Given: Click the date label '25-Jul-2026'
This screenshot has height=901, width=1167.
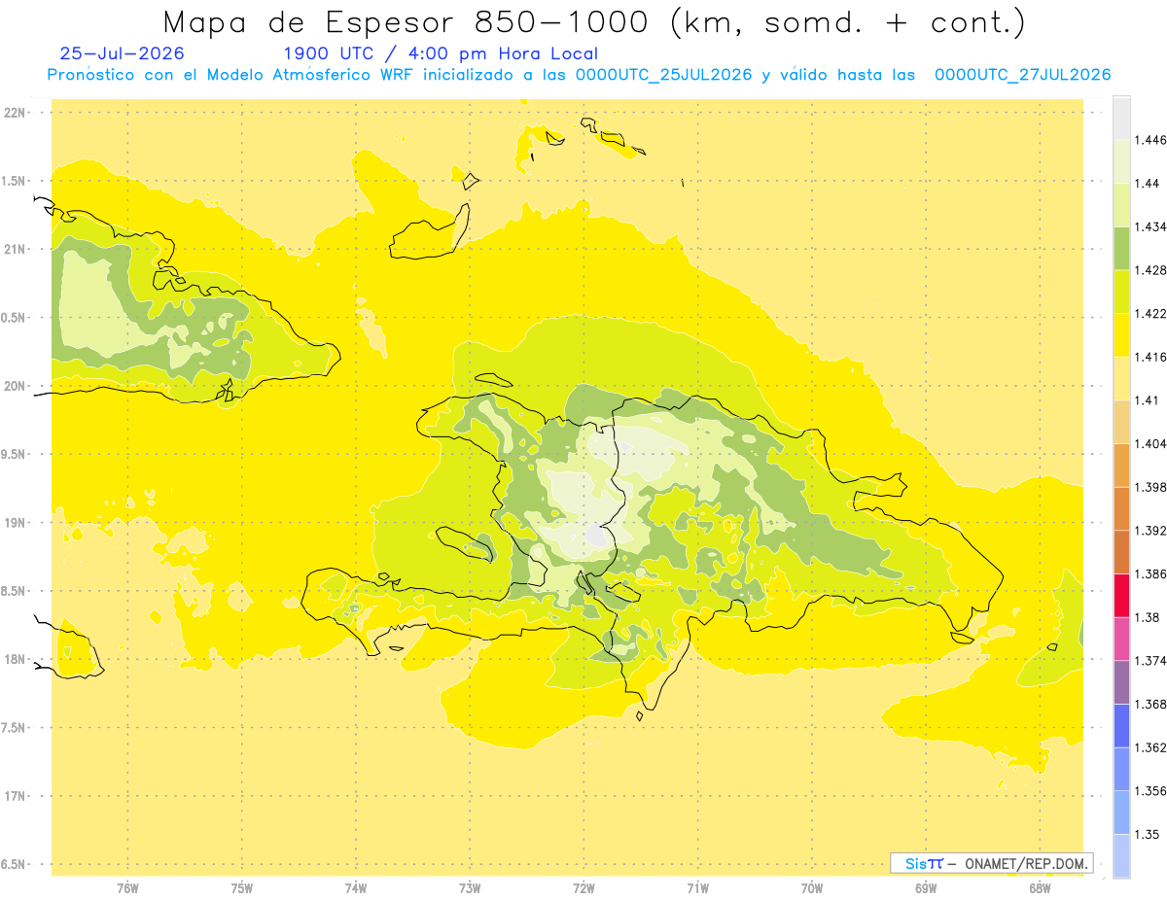Looking at the screenshot, I should [122, 53].
